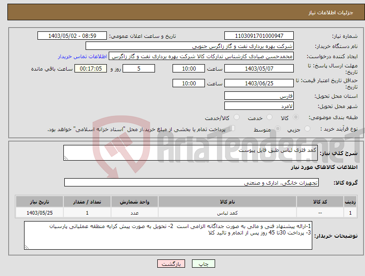
Task: Click the delivery province field فارس
Action: [259, 96]
